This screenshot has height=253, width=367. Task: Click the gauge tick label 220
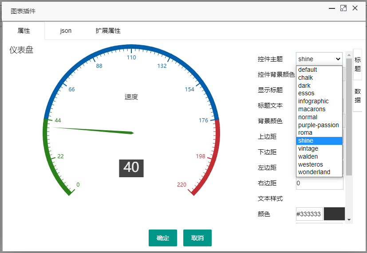coord(182,185)
